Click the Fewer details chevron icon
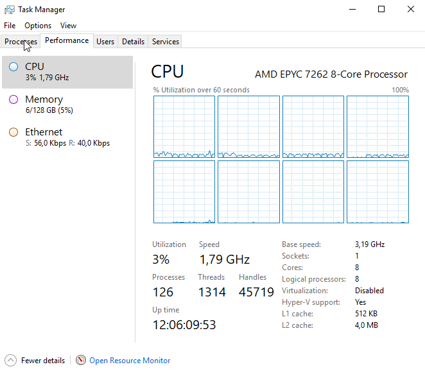This screenshot has height=376, width=425. point(10,361)
